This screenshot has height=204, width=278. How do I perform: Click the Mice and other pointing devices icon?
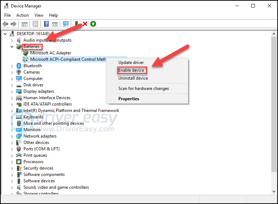[x=19, y=123]
